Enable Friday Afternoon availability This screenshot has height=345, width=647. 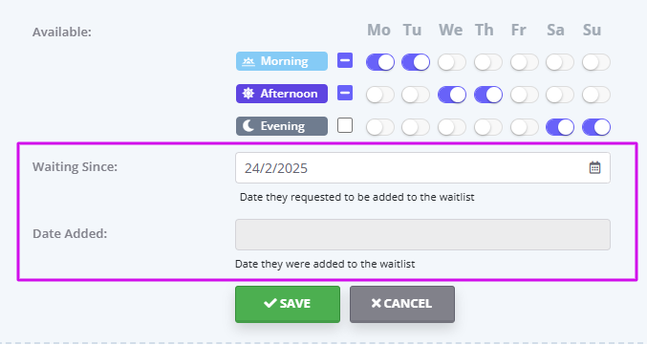coord(525,95)
